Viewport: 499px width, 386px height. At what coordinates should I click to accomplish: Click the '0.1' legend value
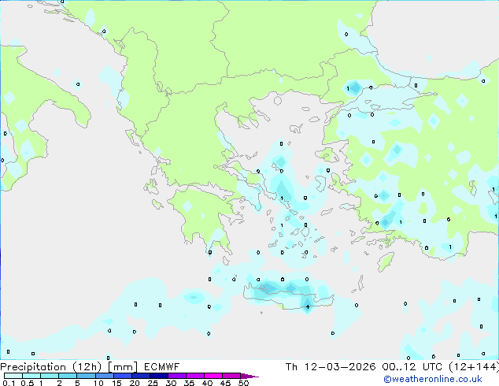point(9,383)
